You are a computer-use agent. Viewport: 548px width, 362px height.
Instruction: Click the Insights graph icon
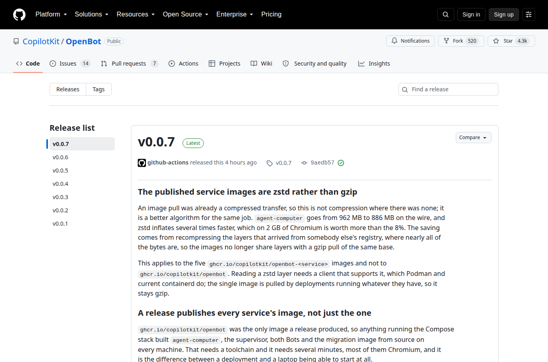tap(361, 64)
